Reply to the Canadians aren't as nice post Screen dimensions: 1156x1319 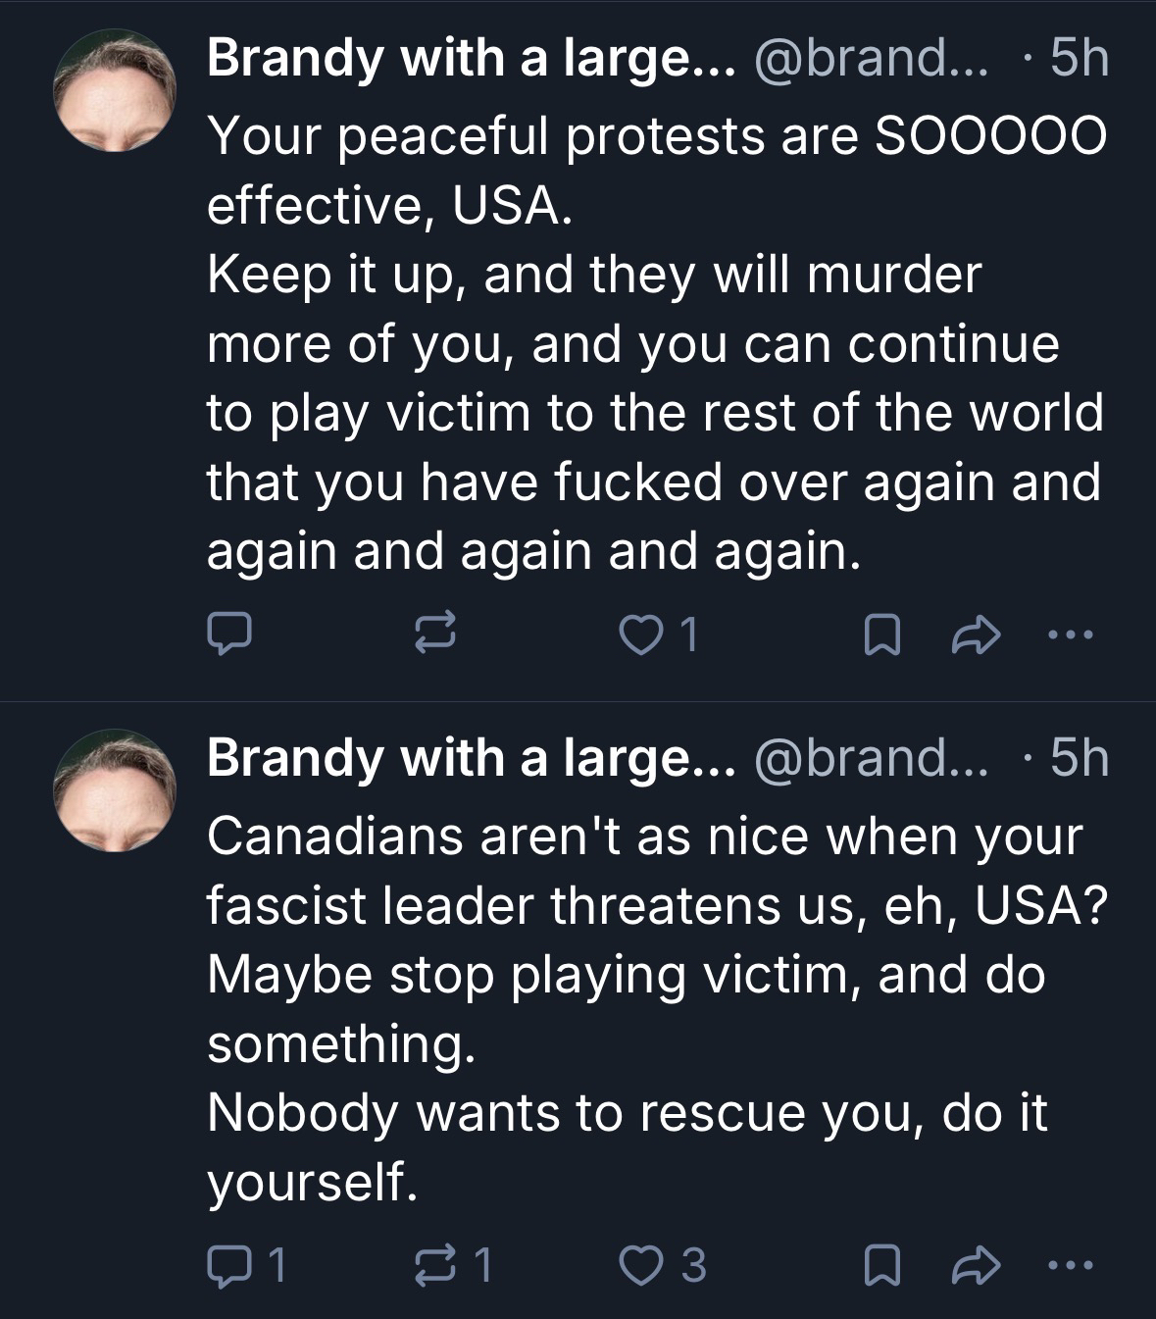tap(230, 1265)
